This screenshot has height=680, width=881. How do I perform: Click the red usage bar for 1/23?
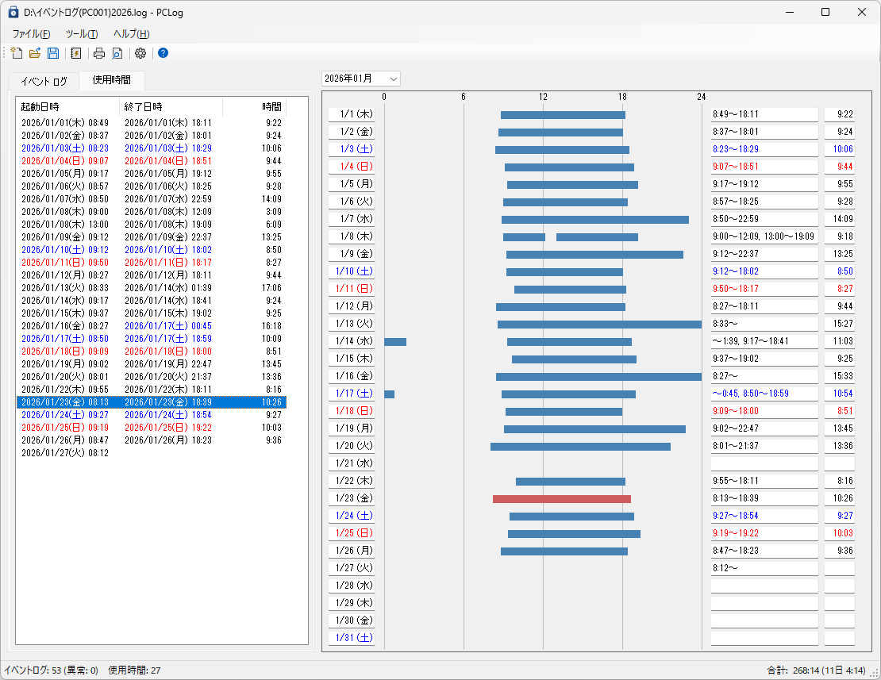561,499
